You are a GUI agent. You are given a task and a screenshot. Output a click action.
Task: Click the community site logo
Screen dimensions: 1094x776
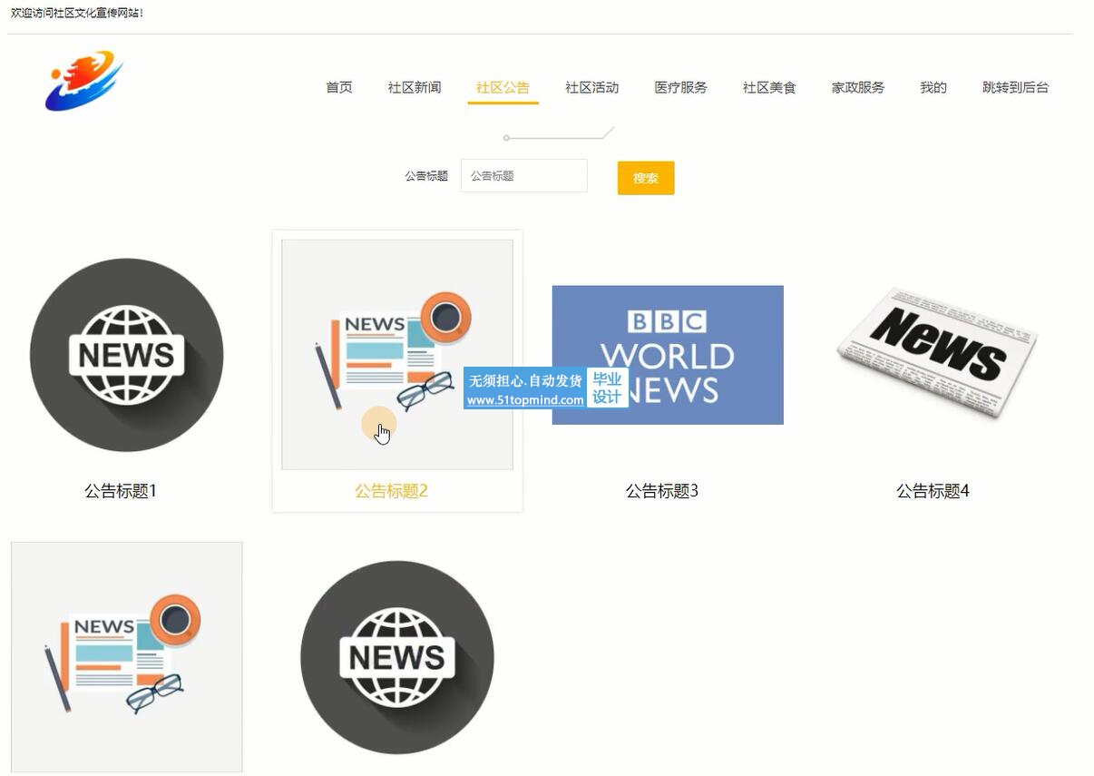tap(84, 81)
